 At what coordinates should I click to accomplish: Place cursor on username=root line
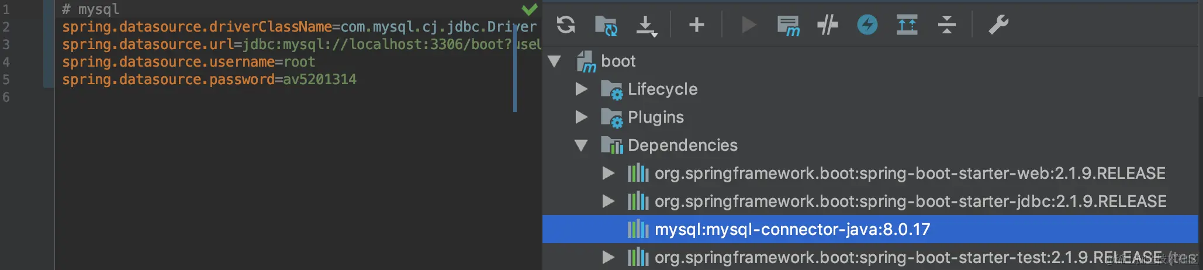pos(188,62)
